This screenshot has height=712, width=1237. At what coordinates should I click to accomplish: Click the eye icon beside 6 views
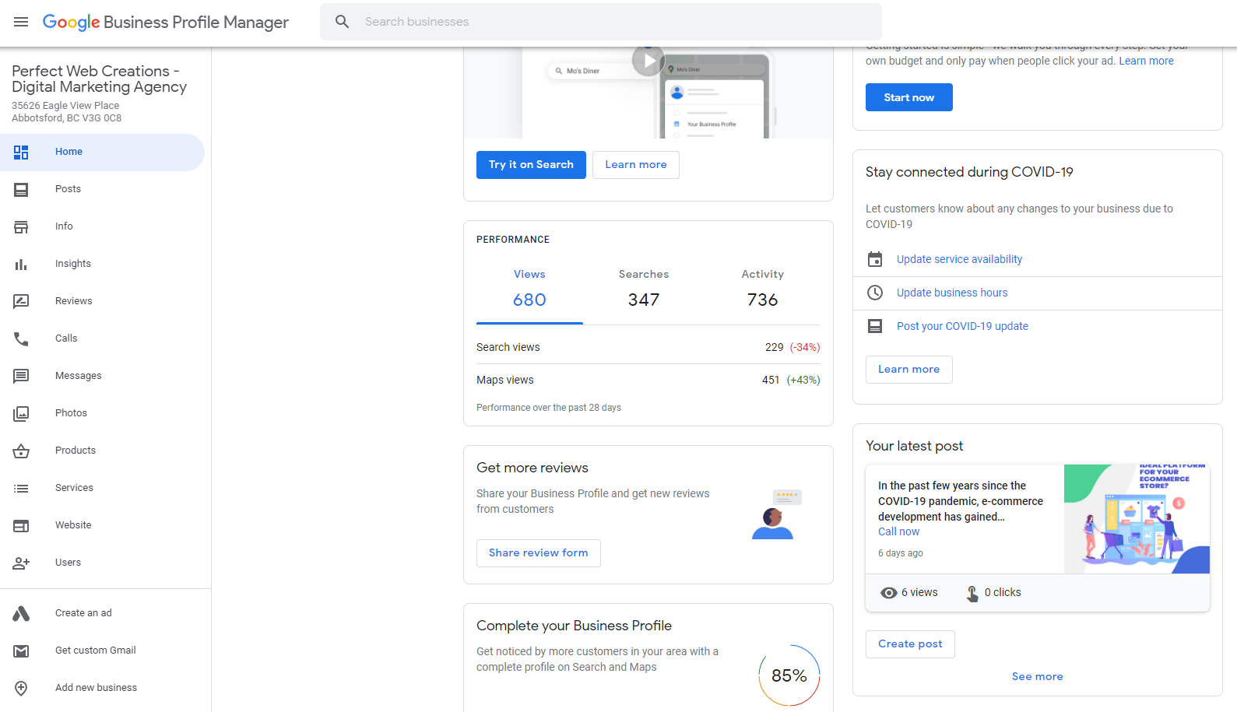tap(889, 593)
